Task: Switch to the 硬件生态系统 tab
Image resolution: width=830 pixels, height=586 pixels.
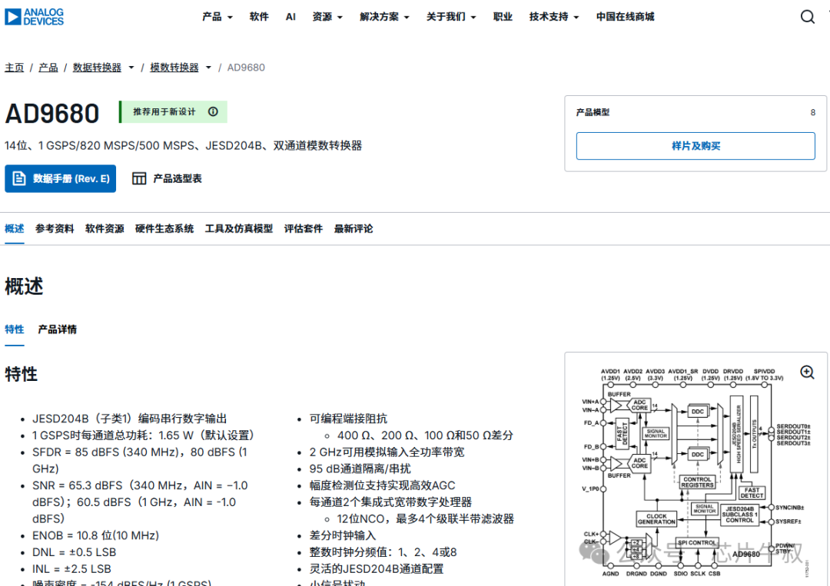Action: (164, 228)
